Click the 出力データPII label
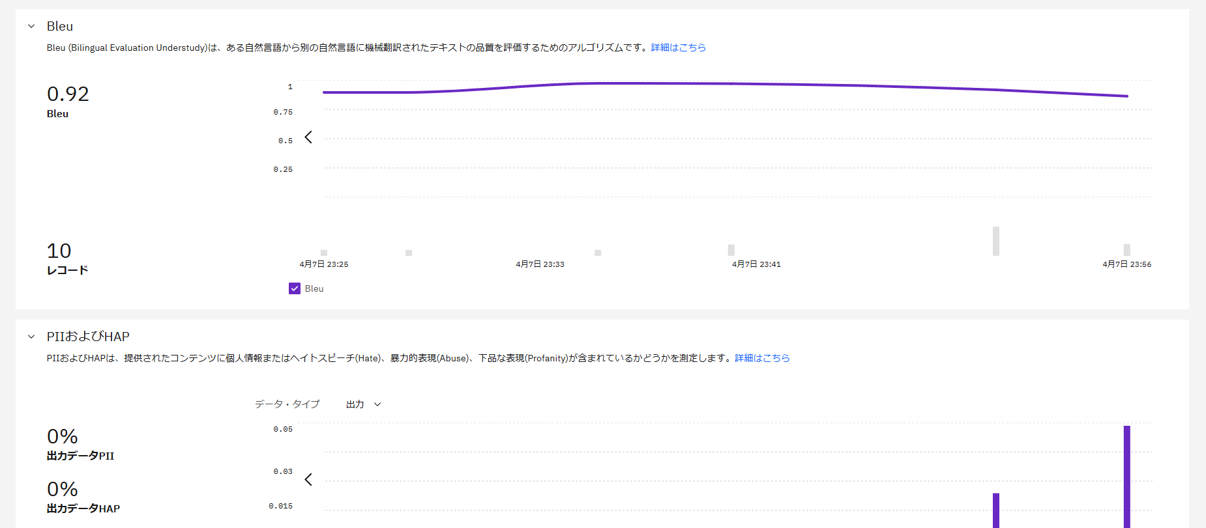The height and width of the screenshot is (528, 1206). tap(80, 456)
